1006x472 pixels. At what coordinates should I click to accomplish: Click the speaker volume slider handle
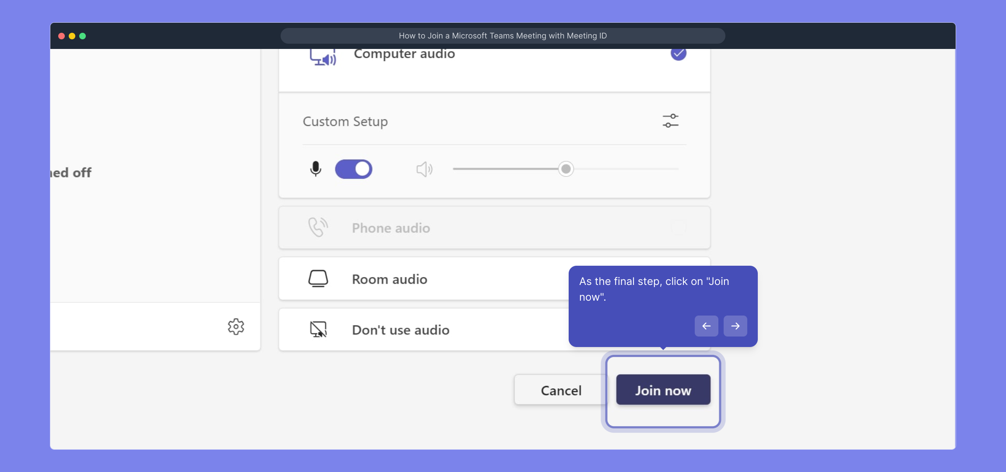pyautogui.click(x=566, y=169)
